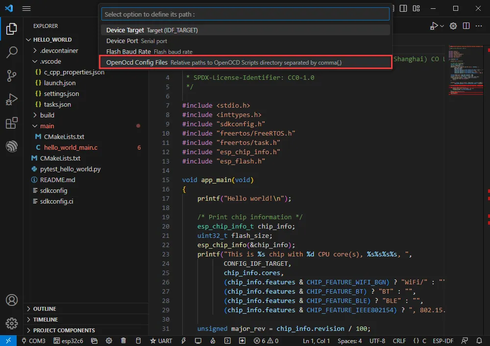Toggle notifications bell in status bar
Viewport: 490px width, 346px height.
coord(479,341)
